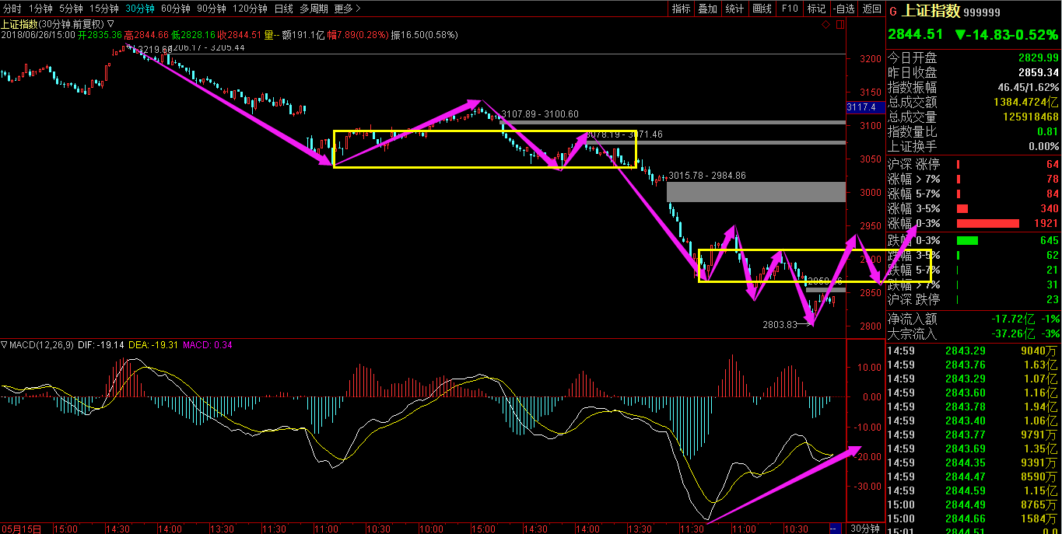Image resolution: width=1062 pixels, height=534 pixels.
Task: Click the 30分钟 period label at bottom right
Action: click(x=864, y=528)
